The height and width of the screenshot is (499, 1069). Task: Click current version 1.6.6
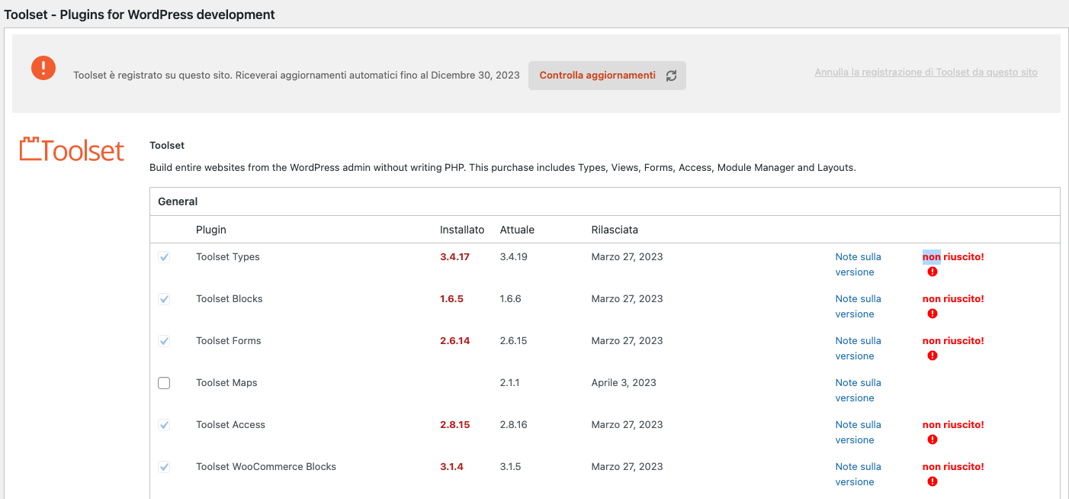(511, 299)
